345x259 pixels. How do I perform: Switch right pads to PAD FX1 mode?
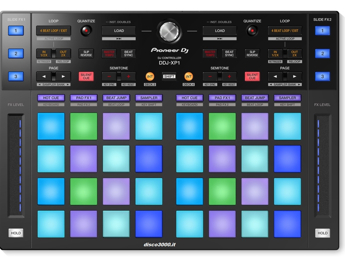click(x=222, y=98)
